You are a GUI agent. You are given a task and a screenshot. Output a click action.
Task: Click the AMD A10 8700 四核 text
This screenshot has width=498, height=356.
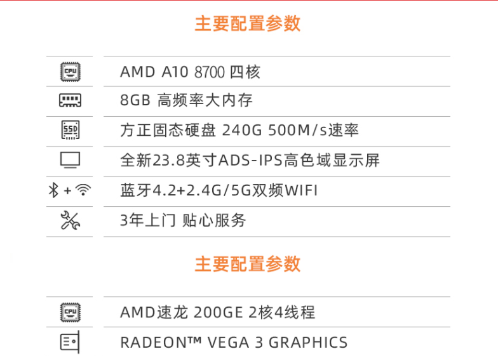click(191, 72)
